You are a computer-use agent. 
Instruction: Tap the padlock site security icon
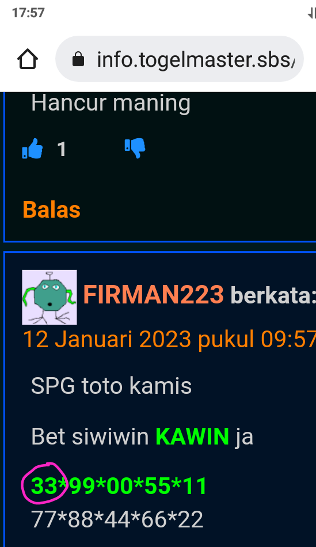[78, 59]
